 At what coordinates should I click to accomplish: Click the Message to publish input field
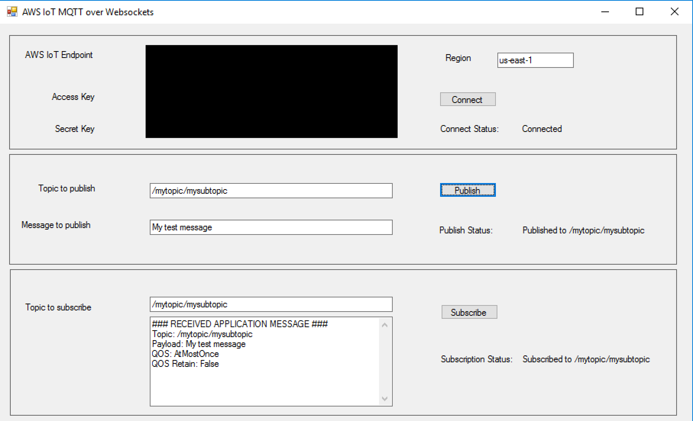pyautogui.click(x=271, y=227)
